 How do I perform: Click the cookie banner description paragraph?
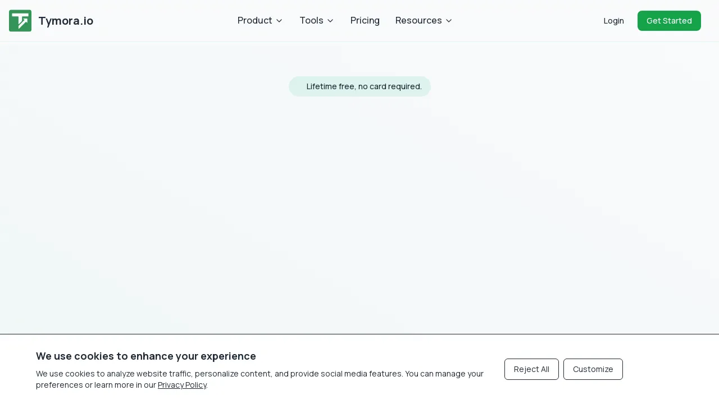[x=260, y=374]
